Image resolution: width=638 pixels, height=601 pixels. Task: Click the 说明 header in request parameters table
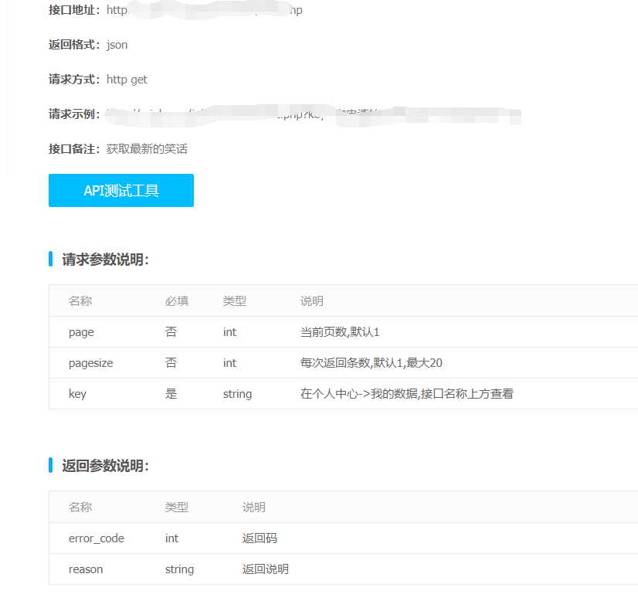312,301
